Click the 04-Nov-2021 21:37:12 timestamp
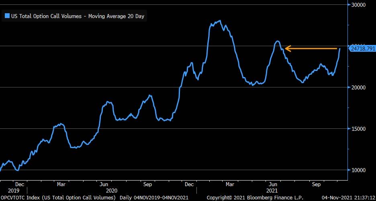The width and height of the screenshot is (376, 201). [x=347, y=197]
